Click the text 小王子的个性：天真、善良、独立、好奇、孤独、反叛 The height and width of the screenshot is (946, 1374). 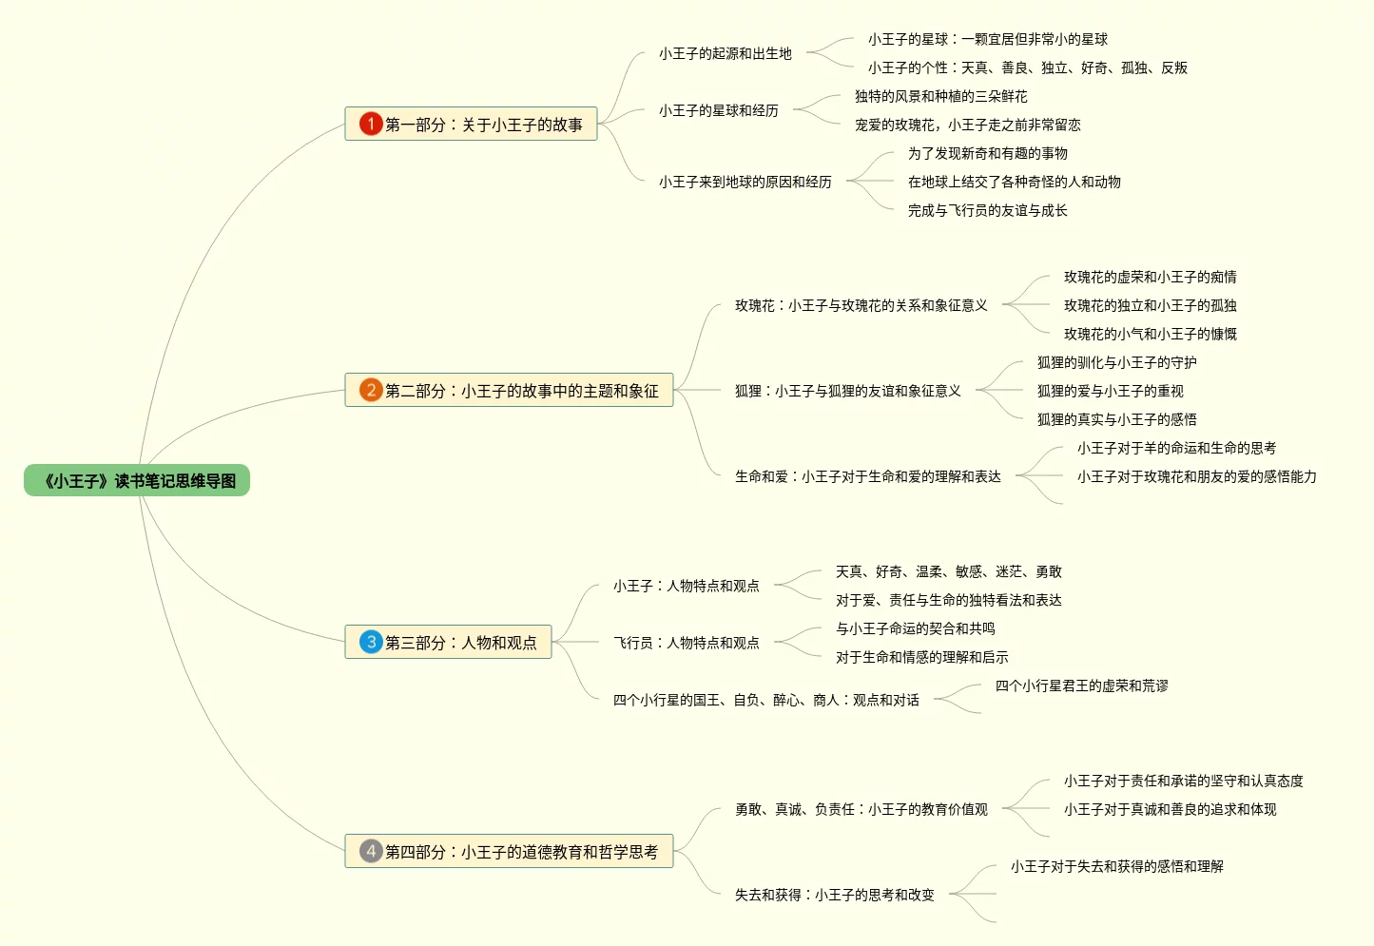[x=1028, y=68]
